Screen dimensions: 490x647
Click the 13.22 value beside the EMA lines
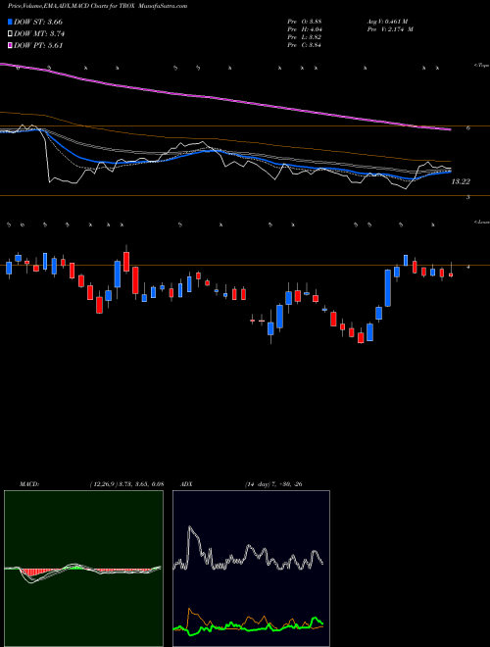(x=461, y=181)
